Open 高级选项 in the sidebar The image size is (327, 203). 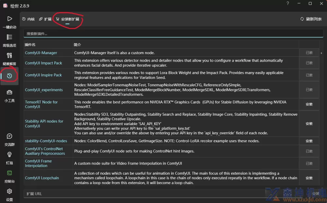(9, 41)
